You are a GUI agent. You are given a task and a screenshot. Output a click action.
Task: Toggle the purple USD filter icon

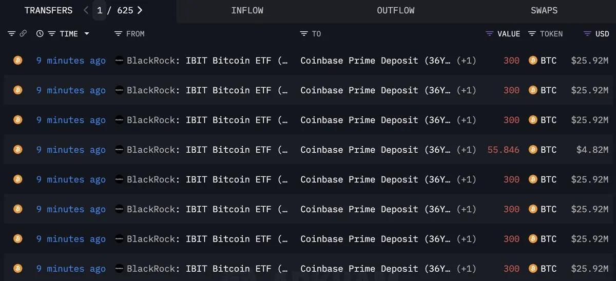tap(587, 34)
